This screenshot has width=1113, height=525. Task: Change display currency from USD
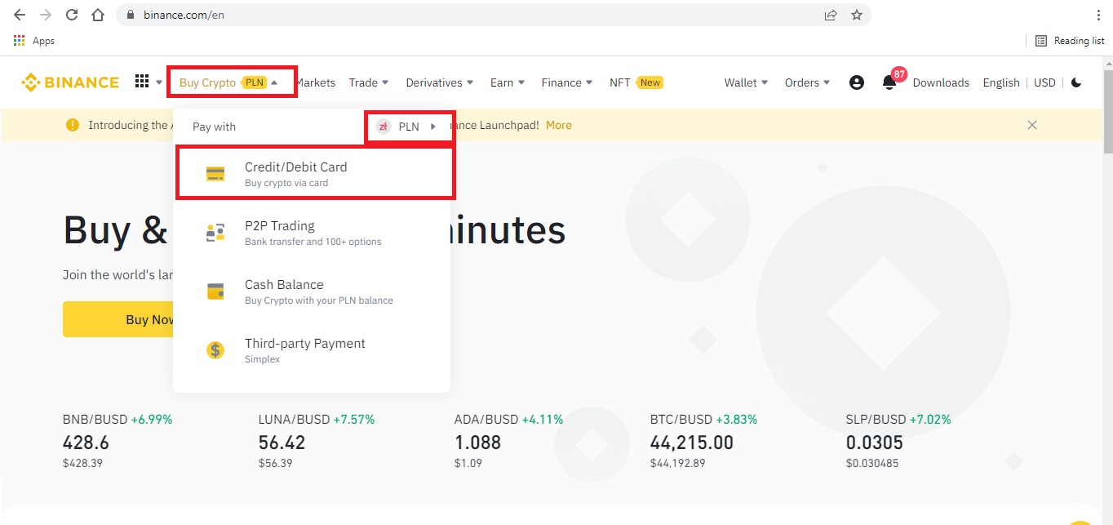(1044, 82)
